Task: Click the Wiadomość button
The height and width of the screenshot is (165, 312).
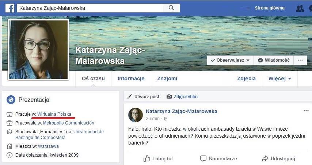Action: tap(274, 60)
